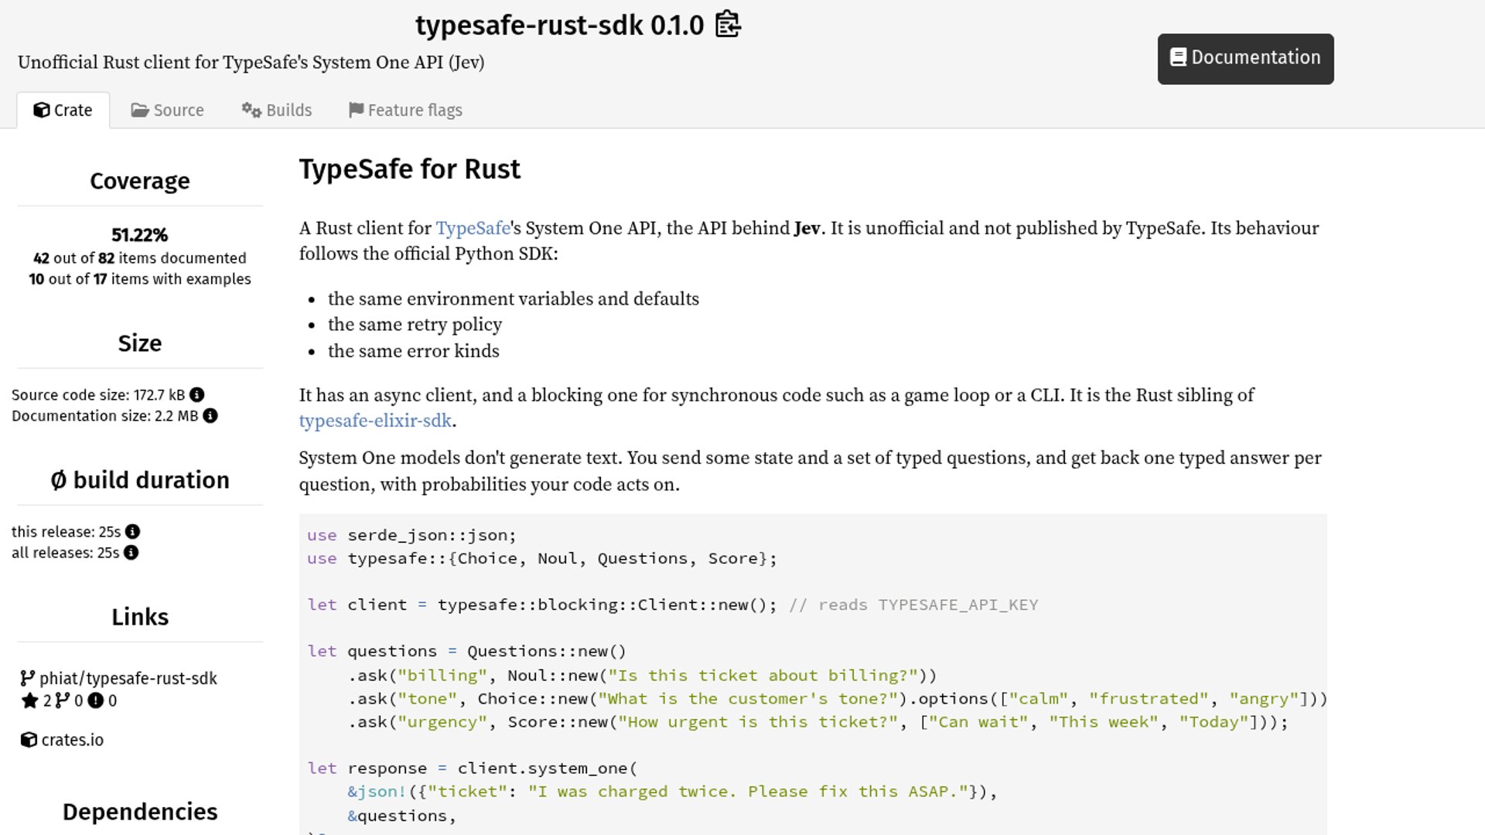Viewport: 1485px width, 835px height.
Task: Click the Links heading
Action: click(x=140, y=617)
